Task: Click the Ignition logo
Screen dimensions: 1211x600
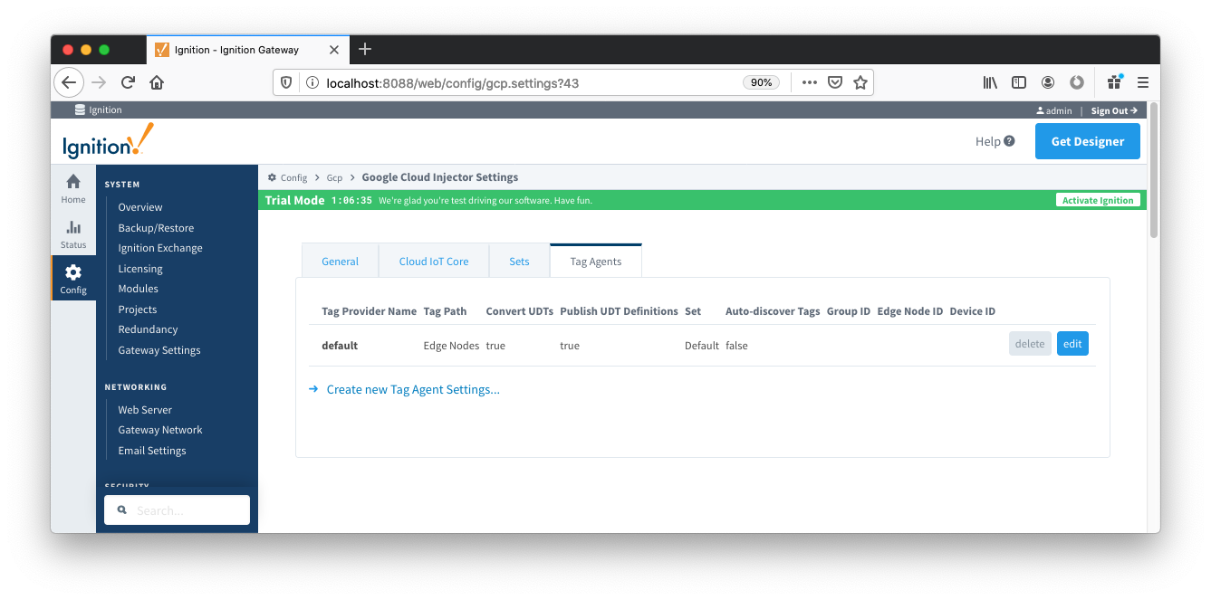Action: click(108, 142)
